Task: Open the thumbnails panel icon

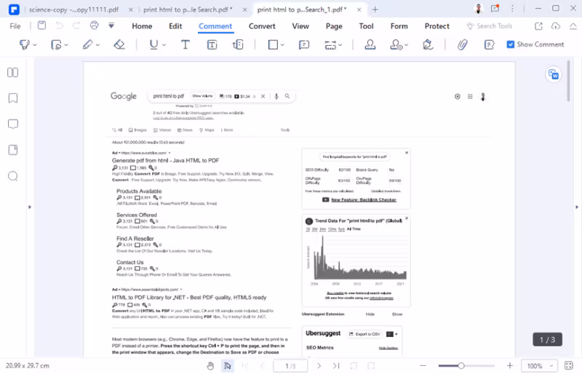Action: 13,73
